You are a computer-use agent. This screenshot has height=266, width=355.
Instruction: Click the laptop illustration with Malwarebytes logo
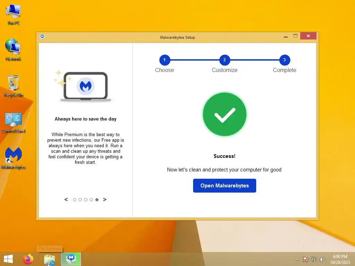[85, 86]
